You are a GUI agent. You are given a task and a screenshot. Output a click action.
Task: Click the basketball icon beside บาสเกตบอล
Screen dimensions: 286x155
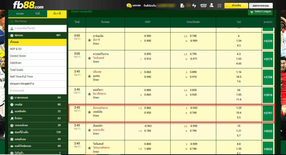coord(12,98)
